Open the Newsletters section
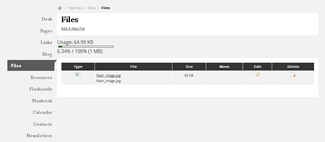The image size is (325, 142). tap(40, 136)
